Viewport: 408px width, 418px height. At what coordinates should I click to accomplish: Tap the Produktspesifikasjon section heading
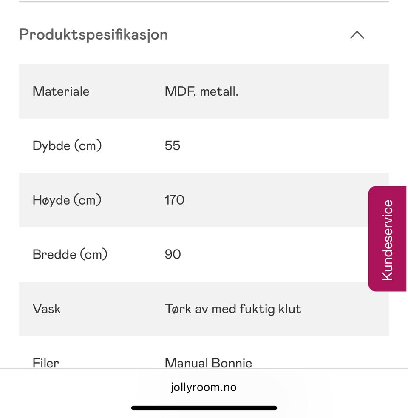pyautogui.click(x=93, y=34)
